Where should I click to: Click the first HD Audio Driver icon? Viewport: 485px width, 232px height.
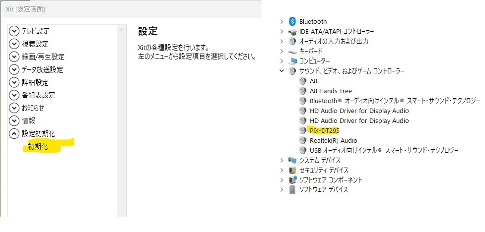(303, 111)
